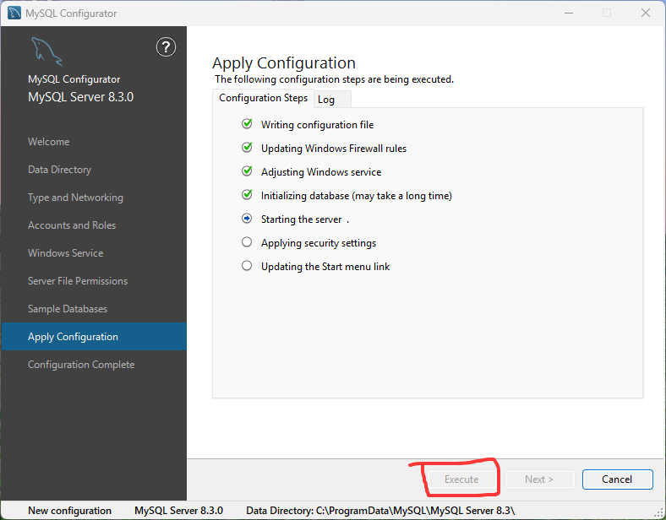Screen dimensions: 666x520
Task: Click the 'Updating the Start menu link' text
Action: click(325, 267)
